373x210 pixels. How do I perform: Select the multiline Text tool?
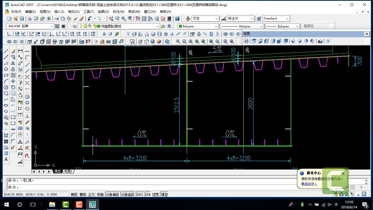(x=6, y=159)
